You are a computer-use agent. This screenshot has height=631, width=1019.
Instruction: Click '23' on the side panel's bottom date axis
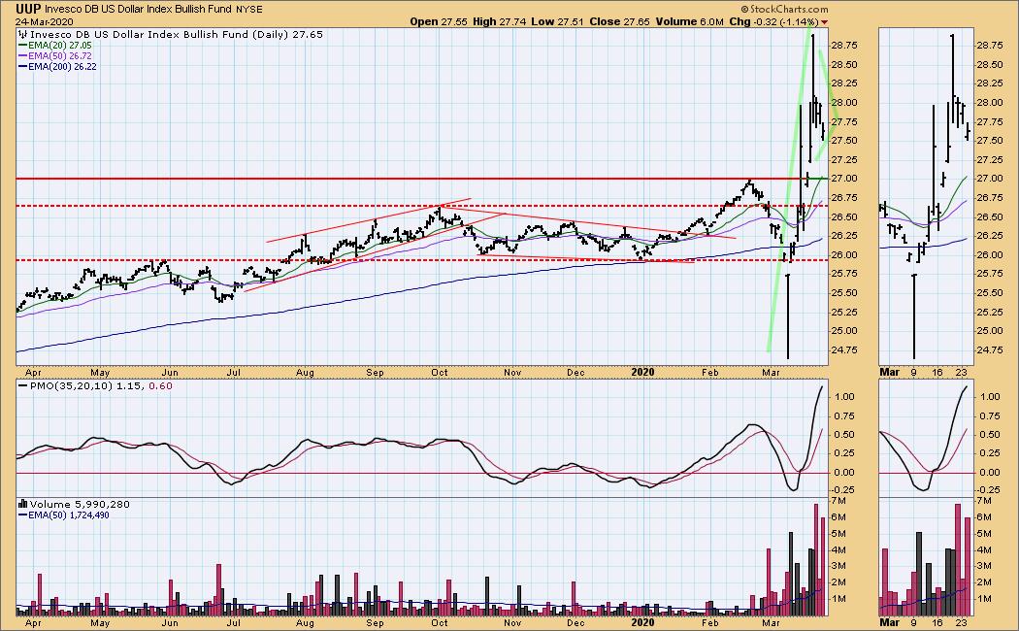click(x=961, y=622)
